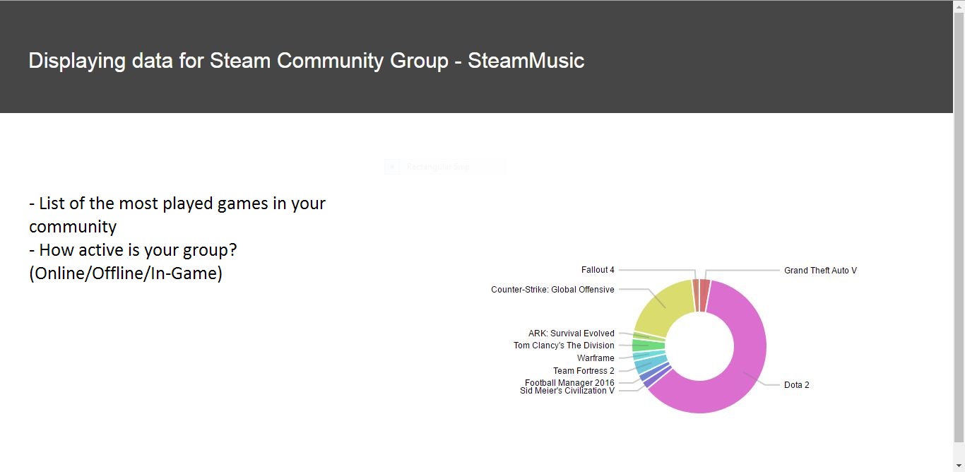
Task: Click the Fallout 4 chart slice
Action: (x=696, y=295)
